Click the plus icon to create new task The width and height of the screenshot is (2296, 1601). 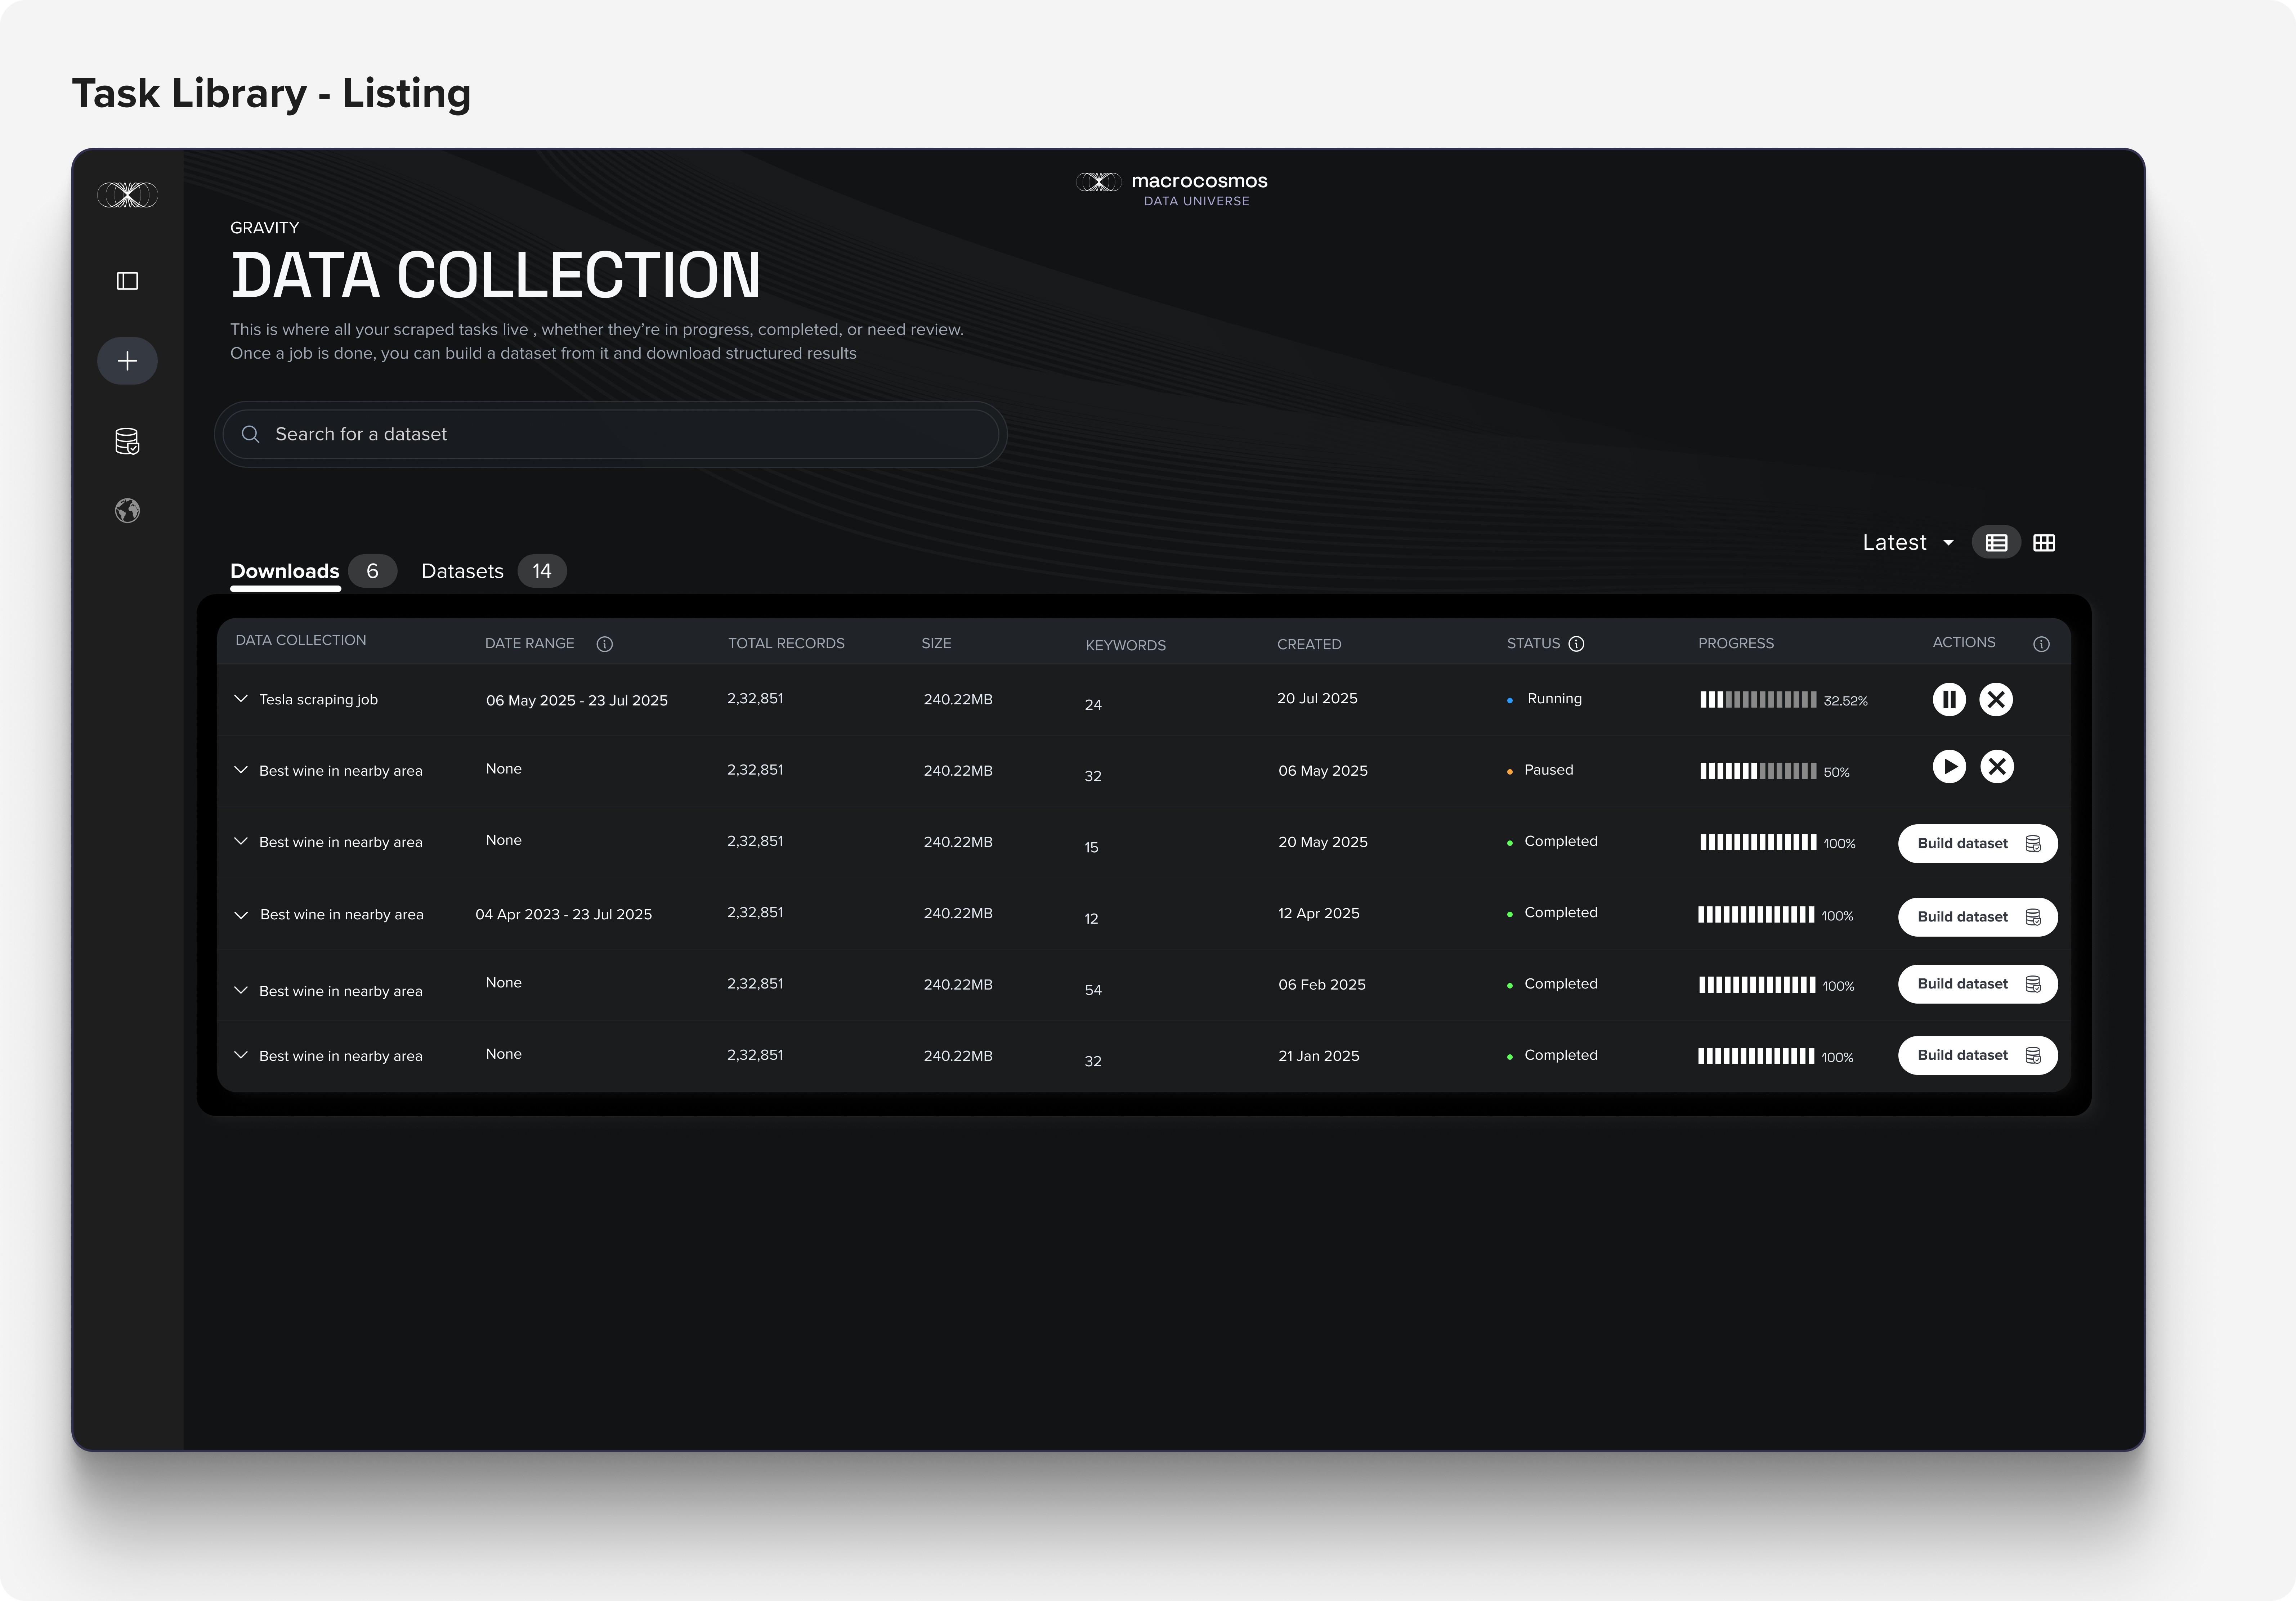[127, 361]
